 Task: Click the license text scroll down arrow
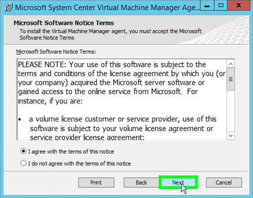[231, 135]
